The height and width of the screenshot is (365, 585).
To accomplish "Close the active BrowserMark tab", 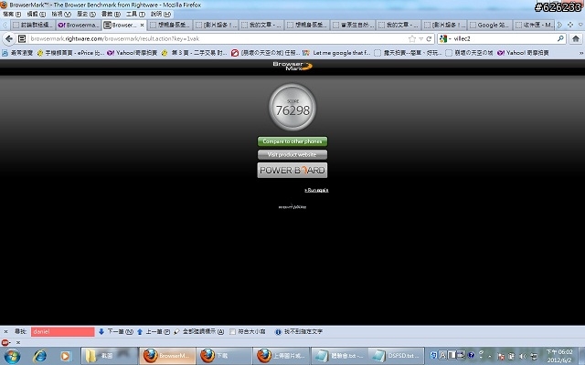I will coord(142,26).
